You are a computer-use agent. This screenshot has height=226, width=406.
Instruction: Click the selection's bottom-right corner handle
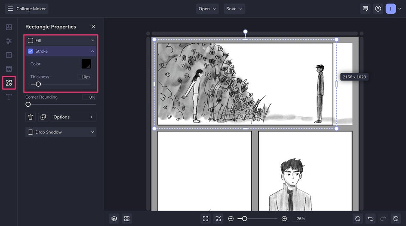[x=336, y=128]
